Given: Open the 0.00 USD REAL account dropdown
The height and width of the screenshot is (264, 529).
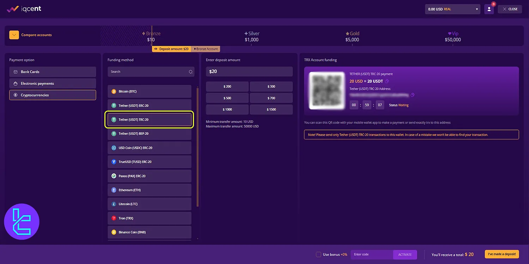Looking at the screenshot, I should click(453, 9).
